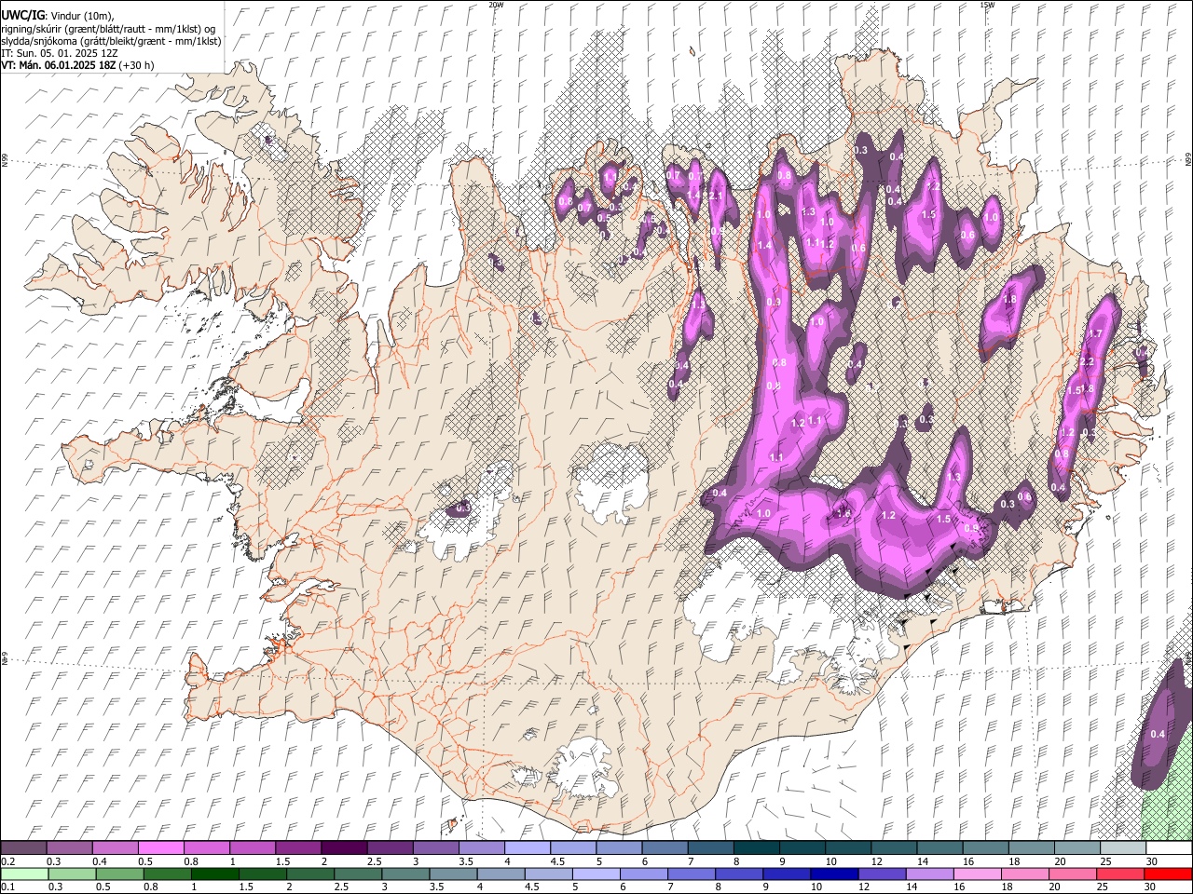Select the white swatch at 30 on upper row

click(x=1169, y=848)
